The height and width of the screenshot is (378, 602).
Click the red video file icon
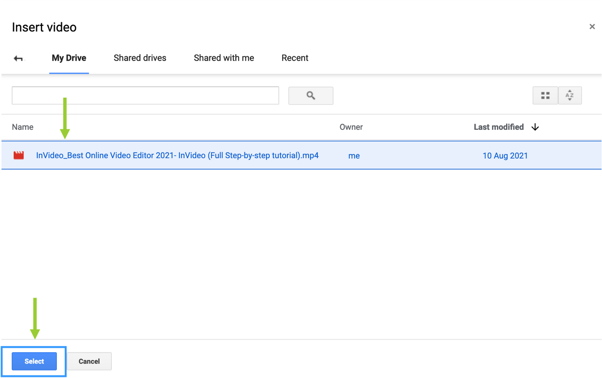[x=18, y=155]
